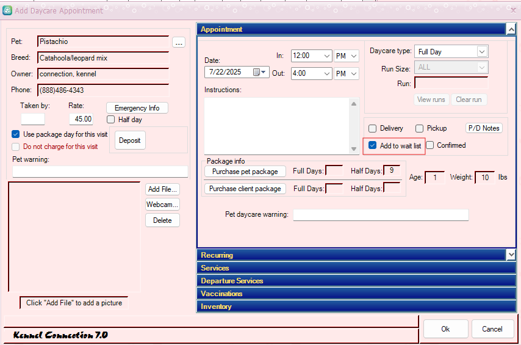The width and height of the screenshot is (521, 345).
Task: Click the Emergency Info button
Action: (x=137, y=108)
